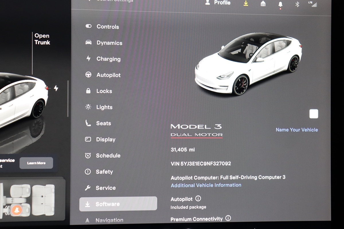Click the wrench icon beside Service
344x229 pixels.
pyautogui.click(x=88, y=188)
